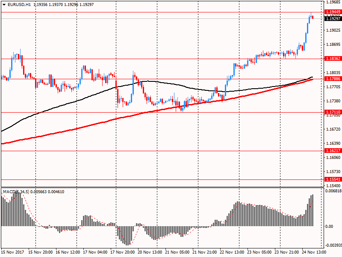The image size is (342, 257).
Task: Click the 1.16060 price scale value
Action: click(x=333, y=158)
